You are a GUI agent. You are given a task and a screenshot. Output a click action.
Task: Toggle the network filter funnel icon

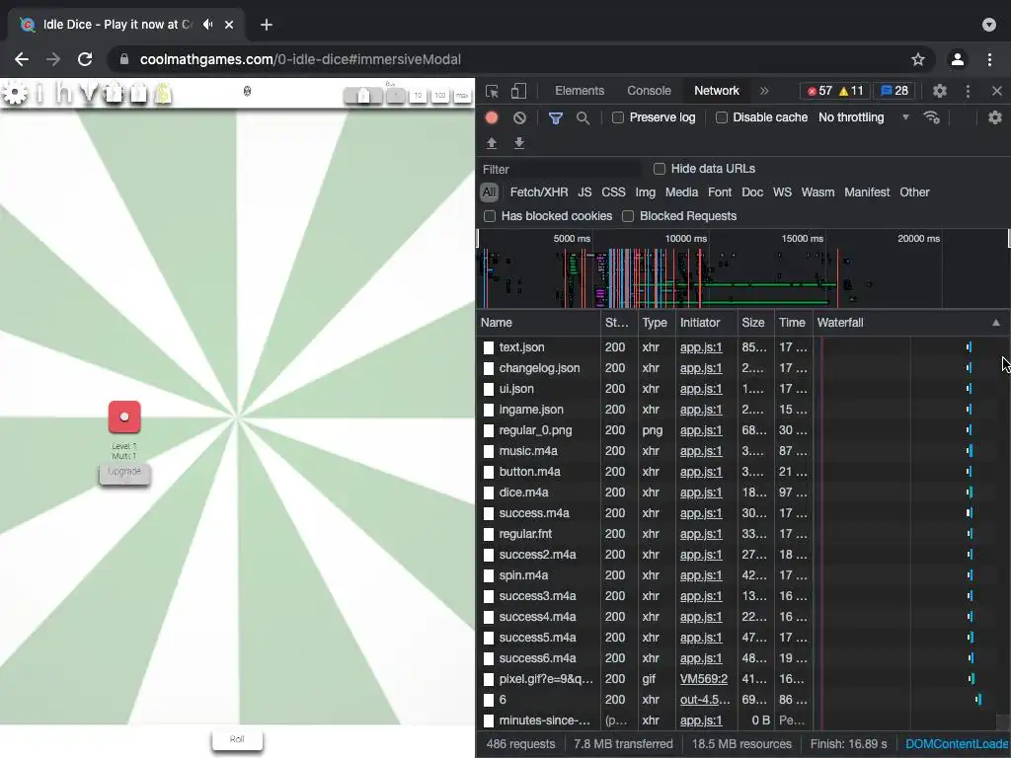click(x=555, y=117)
